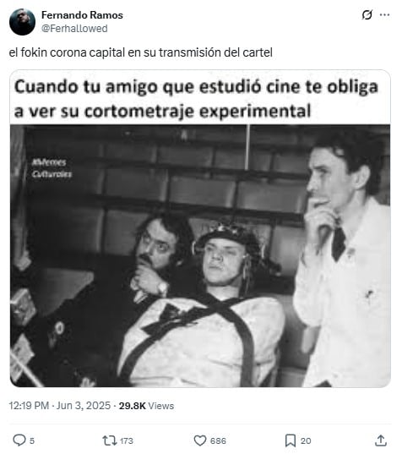Like the post with heart icon
The height and width of the screenshot is (454, 402).
pyautogui.click(x=200, y=440)
